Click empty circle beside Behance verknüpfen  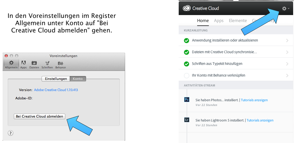tap(186, 76)
